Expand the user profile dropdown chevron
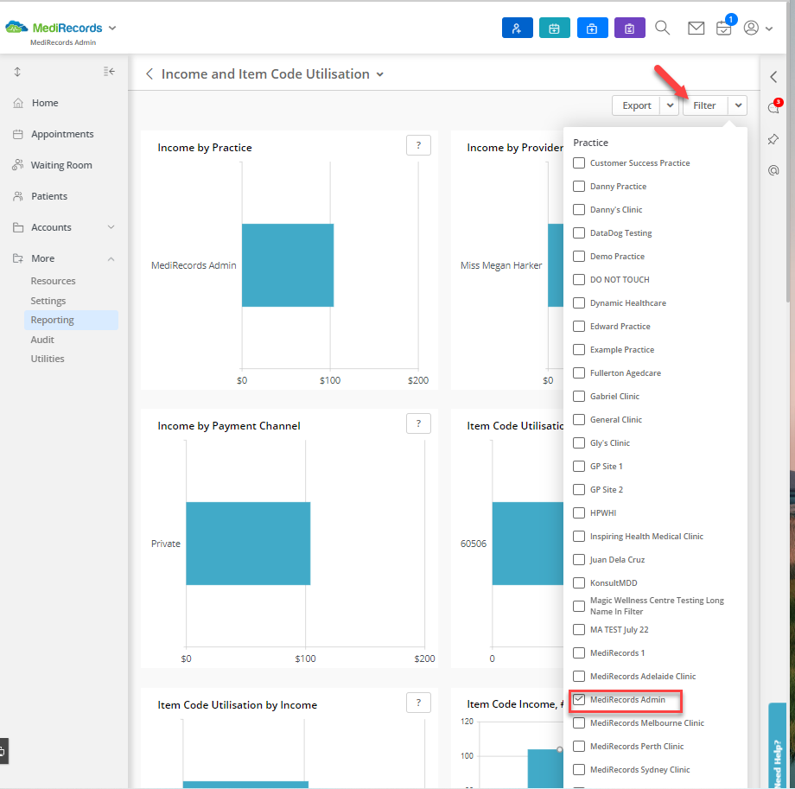The height and width of the screenshot is (789, 795). coord(769,29)
